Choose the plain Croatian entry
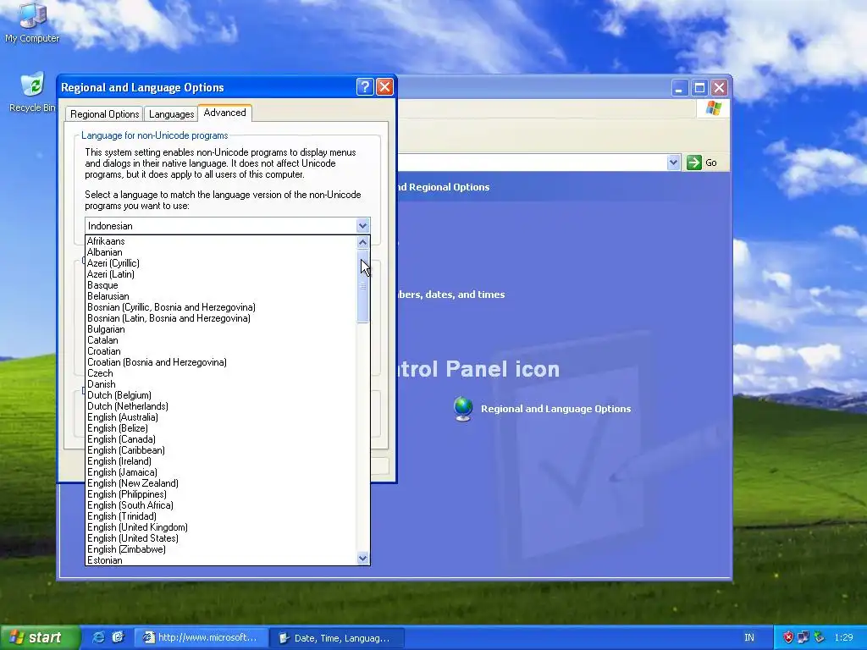The image size is (867, 650). pos(221,351)
